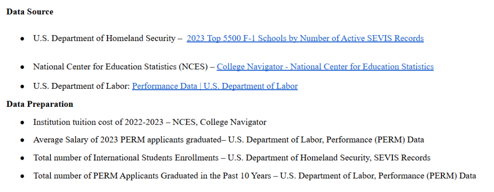
Task: Follow the Performance Data Department of Labor link
Action: pos(215,86)
